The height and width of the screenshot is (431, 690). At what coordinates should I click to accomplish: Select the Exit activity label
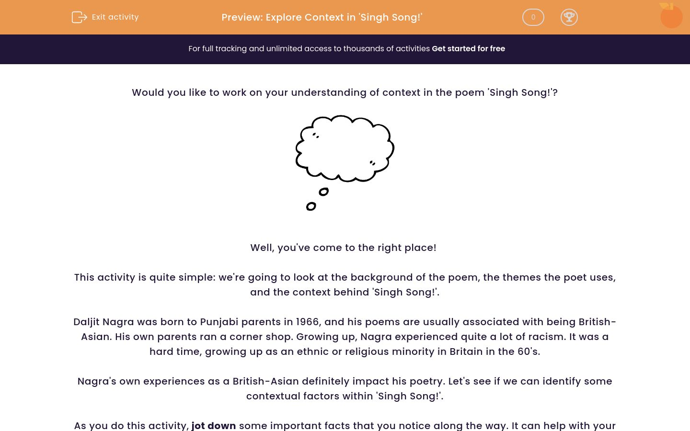pos(115,17)
